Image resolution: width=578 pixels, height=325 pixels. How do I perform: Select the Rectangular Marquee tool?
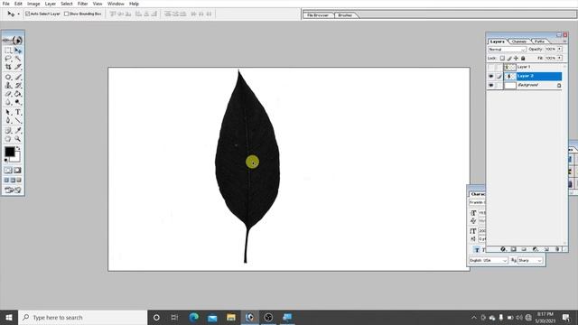(8, 51)
